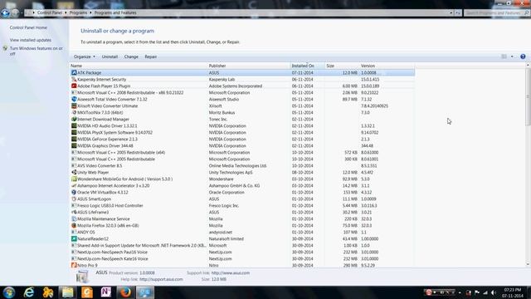Sort by the Installed On column header

click(308, 66)
